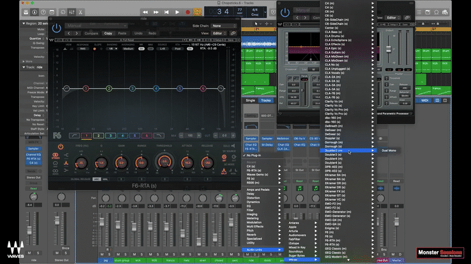This screenshot has height=264, width=471.
Task: Click the Redo button in F6 window
Action: coord(152,33)
